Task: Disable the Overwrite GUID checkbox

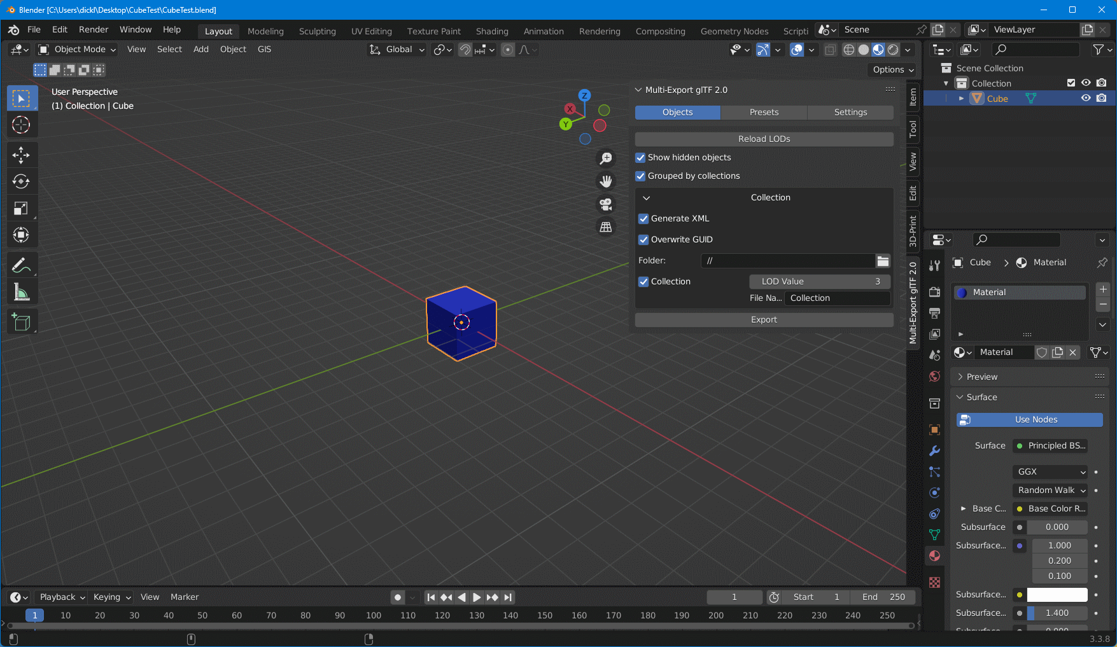Action: pyautogui.click(x=643, y=240)
